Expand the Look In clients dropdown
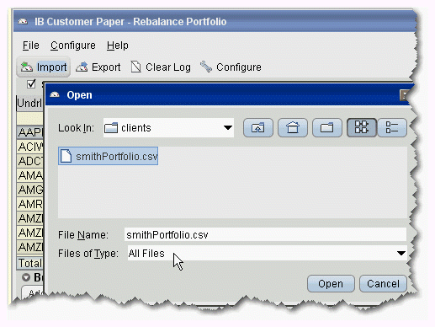The image size is (435, 327). click(x=228, y=128)
